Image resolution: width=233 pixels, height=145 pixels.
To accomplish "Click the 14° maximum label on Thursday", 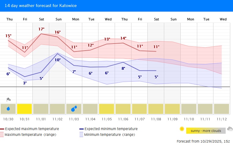I will click(x=123, y=38).
